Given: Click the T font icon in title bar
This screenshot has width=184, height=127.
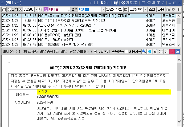Looking at the screenshot, I should coord(158,3).
